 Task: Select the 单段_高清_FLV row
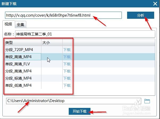(x=80, y=64)
